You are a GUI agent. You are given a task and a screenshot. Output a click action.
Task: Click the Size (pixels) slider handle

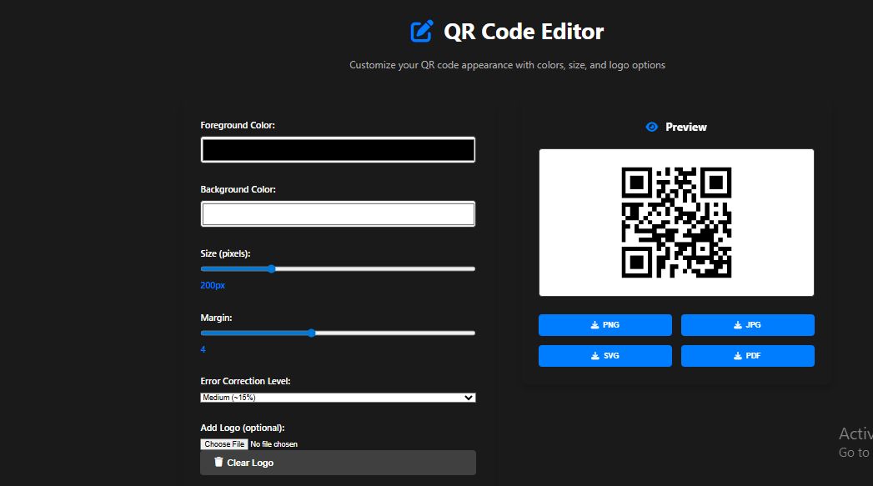click(x=272, y=269)
